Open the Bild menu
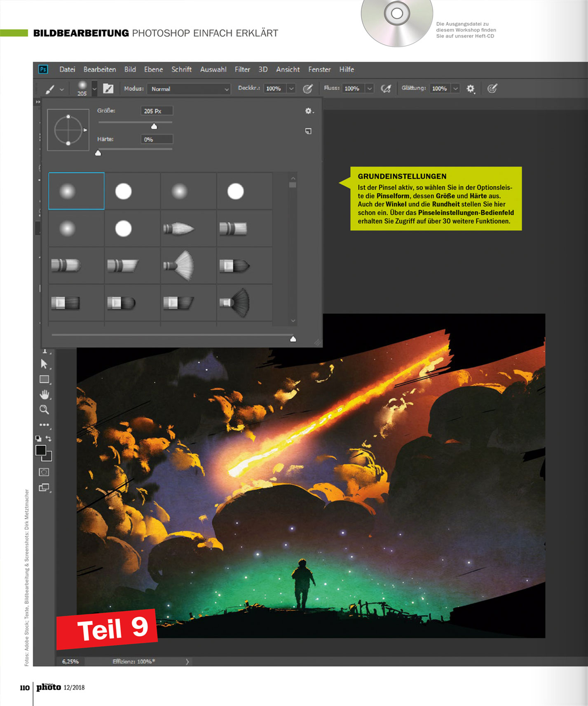 130,69
